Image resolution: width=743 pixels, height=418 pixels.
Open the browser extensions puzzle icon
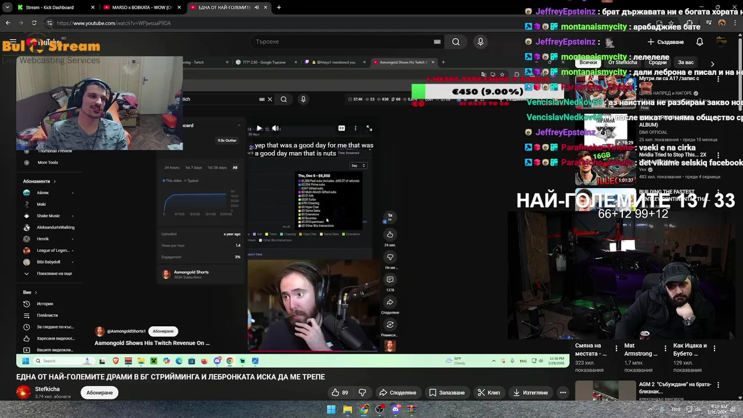coord(689,23)
